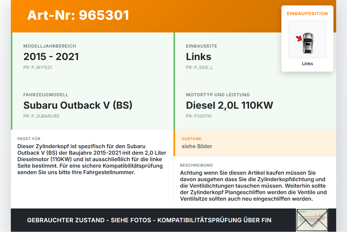Viewport: 347px width, 232px height.
Task: Click the 'MOTORTYP UND LEISTUNG' label
Action: tap(218, 95)
